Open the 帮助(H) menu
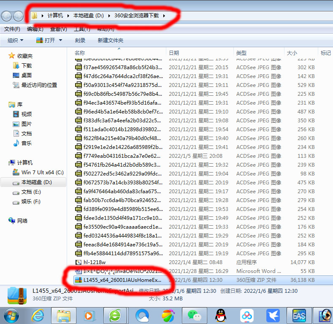 [106, 29]
